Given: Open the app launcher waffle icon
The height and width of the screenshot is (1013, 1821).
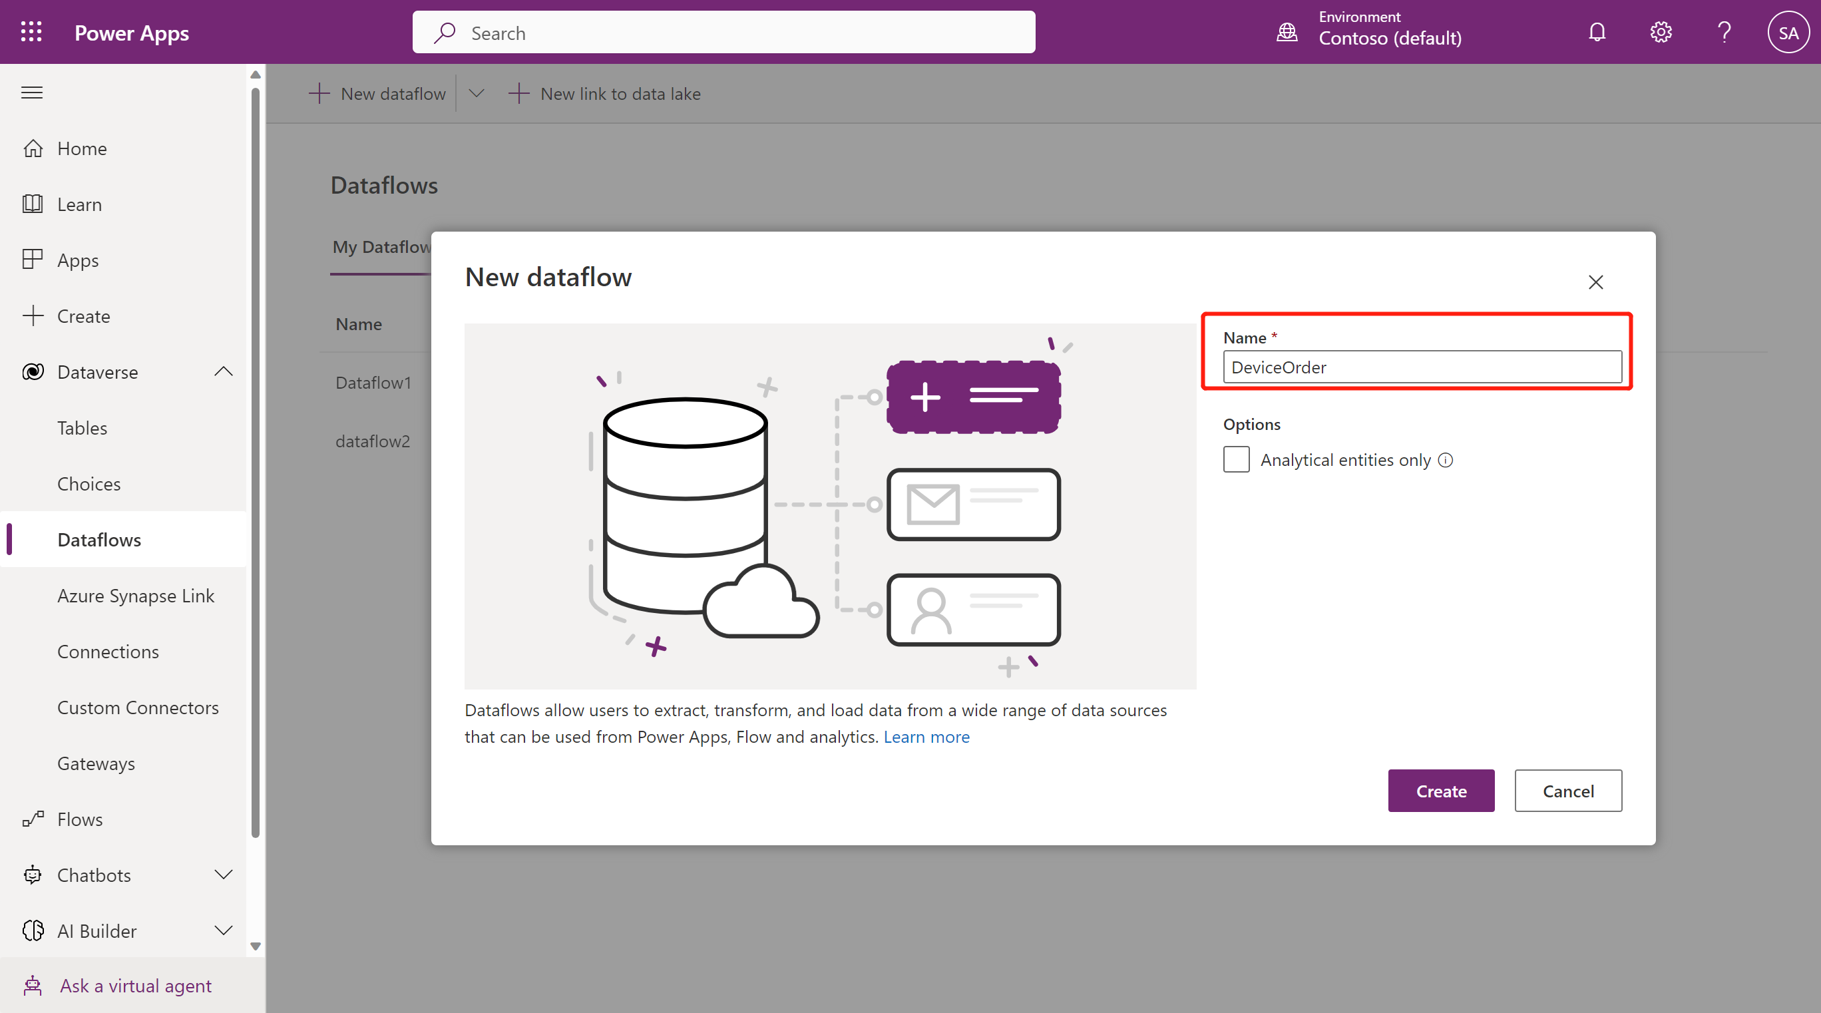Looking at the screenshot, I should [31, 32].
